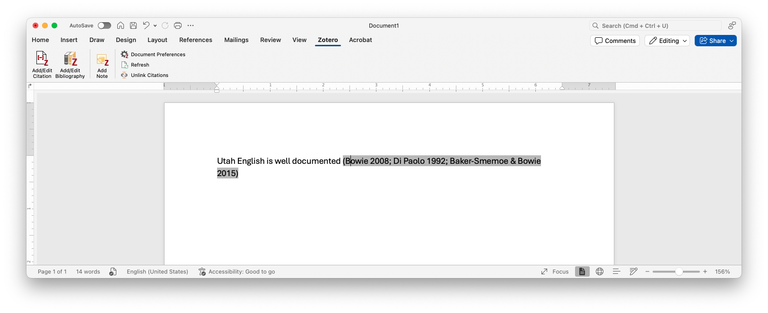This screenshot has width=768, height=313.
Task: Click the Search field in title bar
Action: point(655,26)
